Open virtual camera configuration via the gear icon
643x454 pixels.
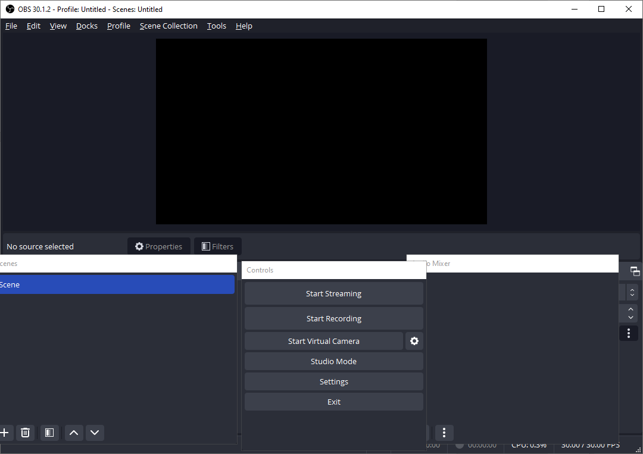pos(414,341)
